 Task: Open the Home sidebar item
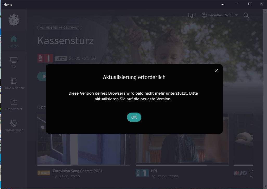pos(14,42)
